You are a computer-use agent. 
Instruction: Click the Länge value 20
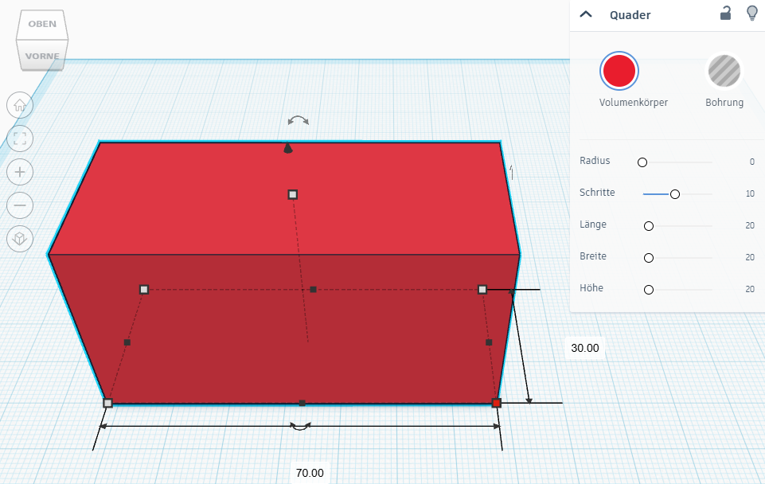tap(750, 225)
